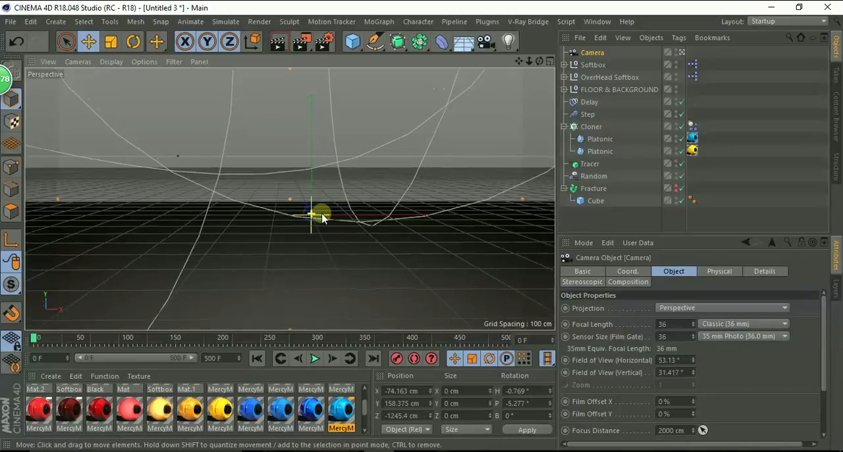Collapse the Fracture object
This screenshot has width=843, height=452.
pos(564,188)
